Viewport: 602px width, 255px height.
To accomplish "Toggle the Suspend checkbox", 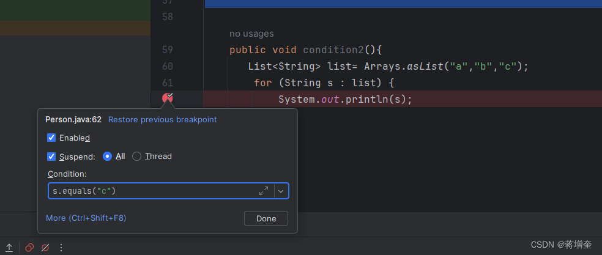I will (51, 157).
